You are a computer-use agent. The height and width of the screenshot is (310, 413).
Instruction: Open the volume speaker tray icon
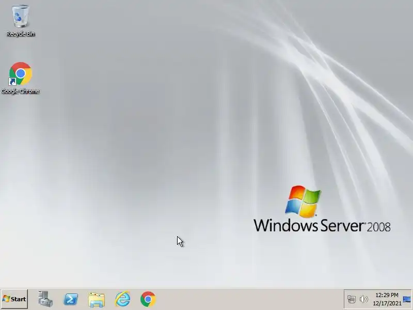(364, 299)
